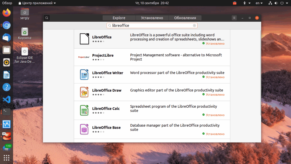This screenshot has height=164, width=291.
Task: Launch Visual Studio Code from dock
Action: [x=7, y=99]
